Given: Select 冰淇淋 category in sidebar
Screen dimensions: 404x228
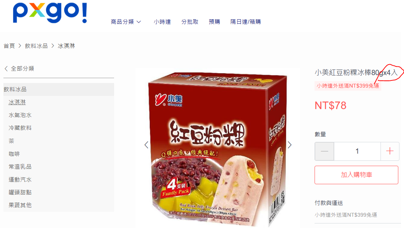Looking at the screenshot, I should point(17,102).
